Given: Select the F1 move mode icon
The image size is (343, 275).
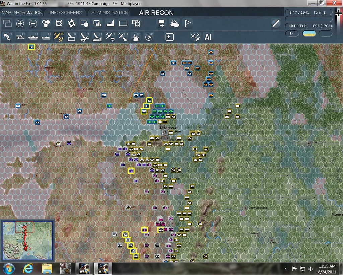Looking at the screenshot, I should tap(7, 37).
